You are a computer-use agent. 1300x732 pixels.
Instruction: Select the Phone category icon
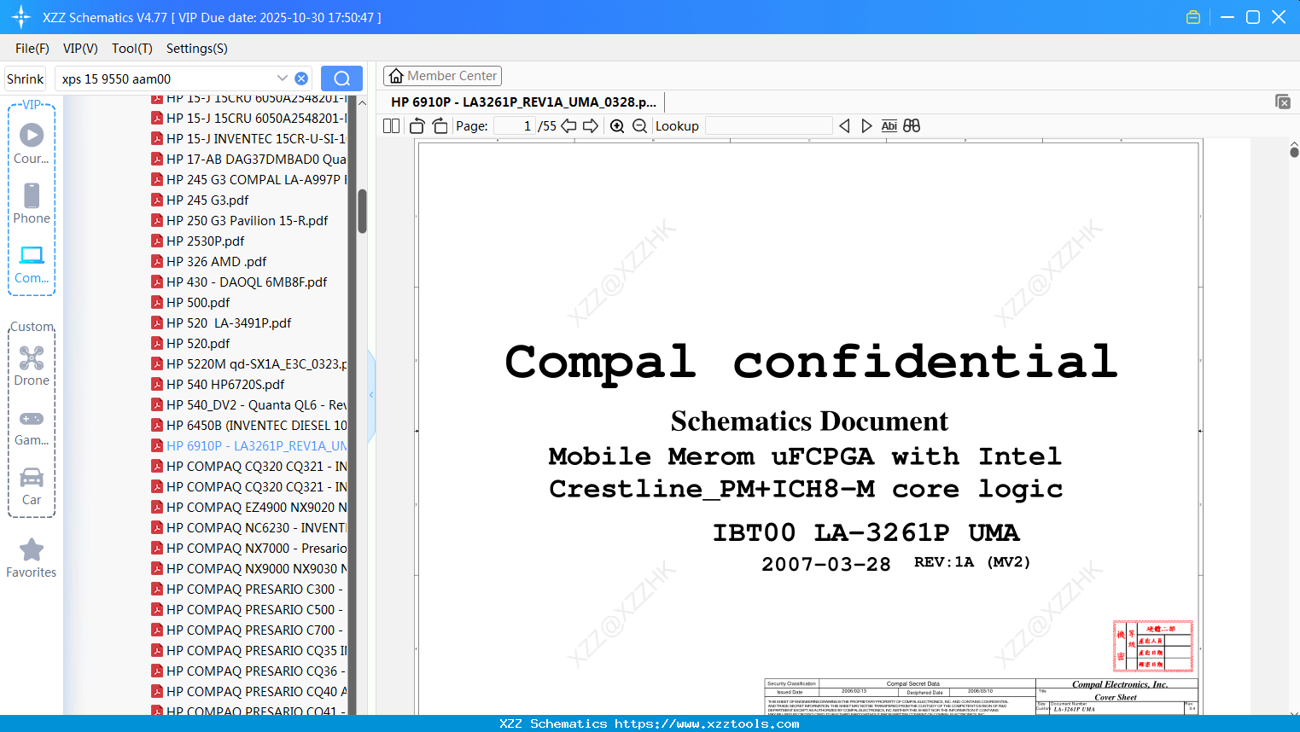tap(32, 195)
